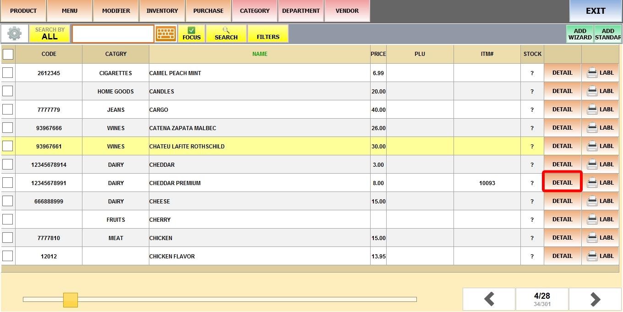Switch to the Inventory tab
Viewport: 623px width, 312px height.
point(162,11)
